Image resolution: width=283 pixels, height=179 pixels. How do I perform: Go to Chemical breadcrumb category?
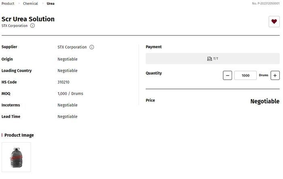(x=30, y=4)
